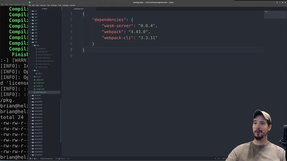Open the Help menu

(x=60, y=5)
